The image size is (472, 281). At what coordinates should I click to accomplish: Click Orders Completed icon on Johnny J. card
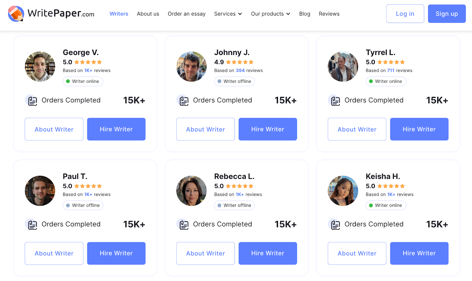[x=184, y=101]
